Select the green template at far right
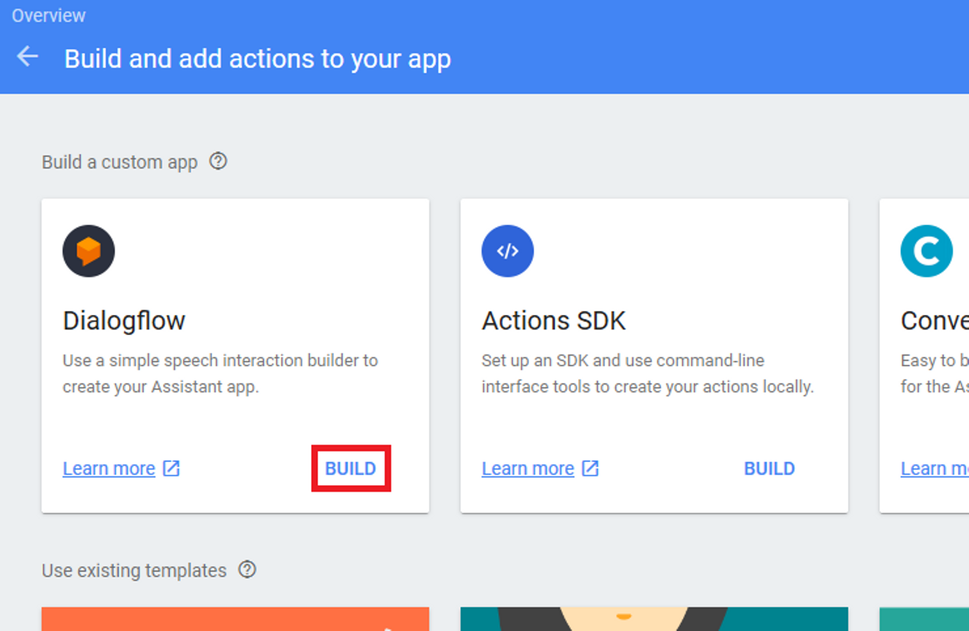 [x=924, y=619]
